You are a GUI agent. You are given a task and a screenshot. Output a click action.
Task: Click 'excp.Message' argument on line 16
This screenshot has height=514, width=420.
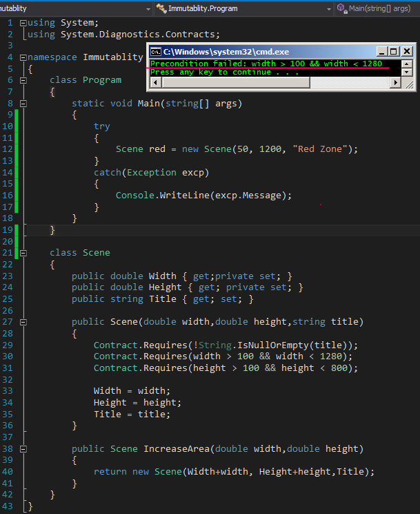pyautogui.click(x=248, y=196)
